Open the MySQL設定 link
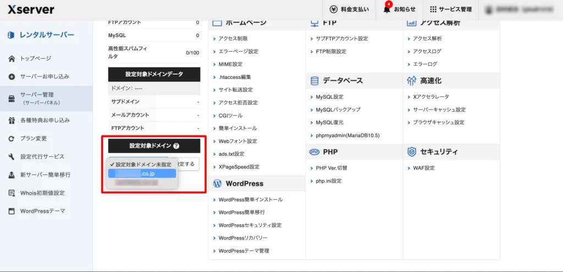 [329, 97]
